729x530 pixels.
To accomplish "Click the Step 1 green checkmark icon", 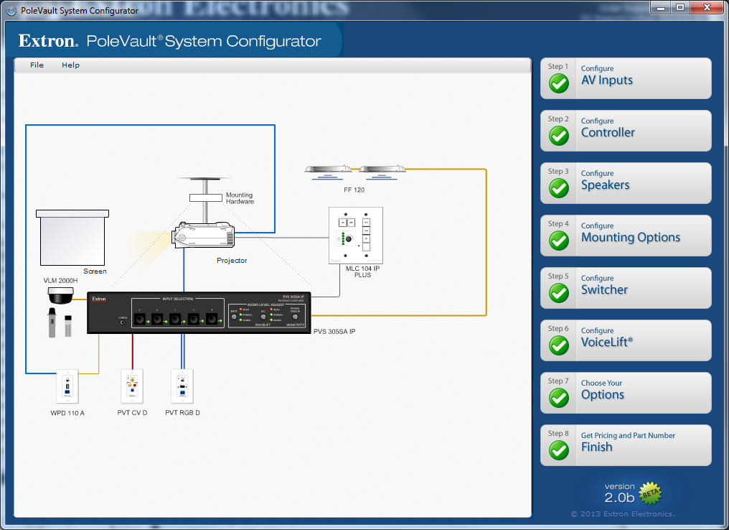I will 559,84.
